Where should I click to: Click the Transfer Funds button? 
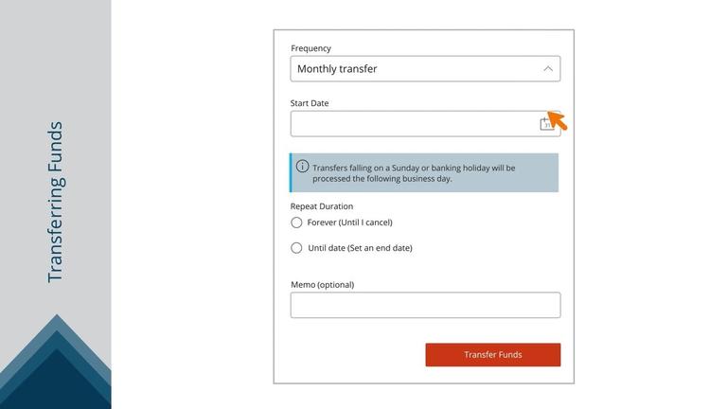(x=493, y=355)
